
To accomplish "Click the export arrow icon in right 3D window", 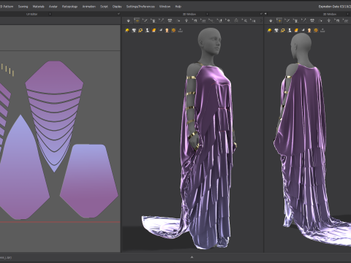I will 322,30.
